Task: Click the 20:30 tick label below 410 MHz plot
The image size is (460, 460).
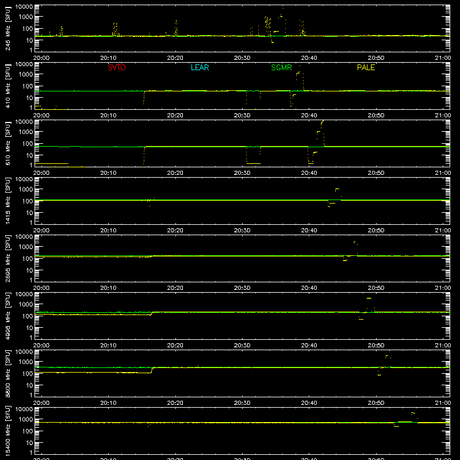Action: (x=242, y=116)
